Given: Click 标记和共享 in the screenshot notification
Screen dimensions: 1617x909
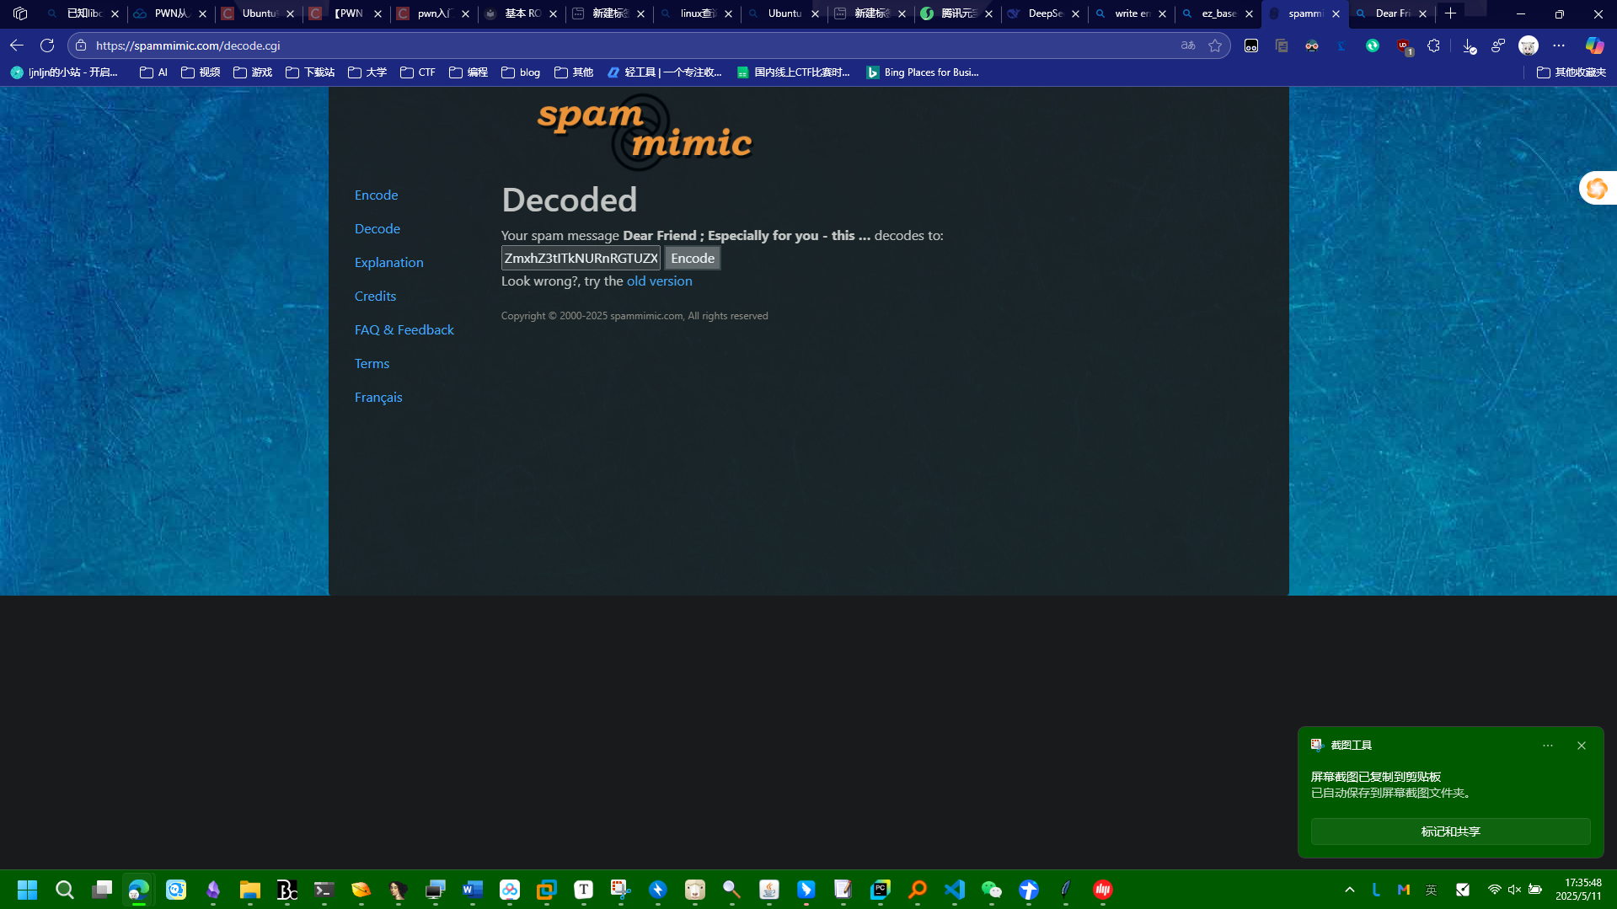Looking at the screenshot, I should click(1450, 831).
